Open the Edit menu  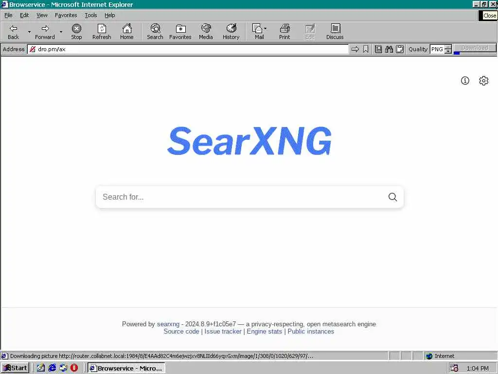click(24, 15)
